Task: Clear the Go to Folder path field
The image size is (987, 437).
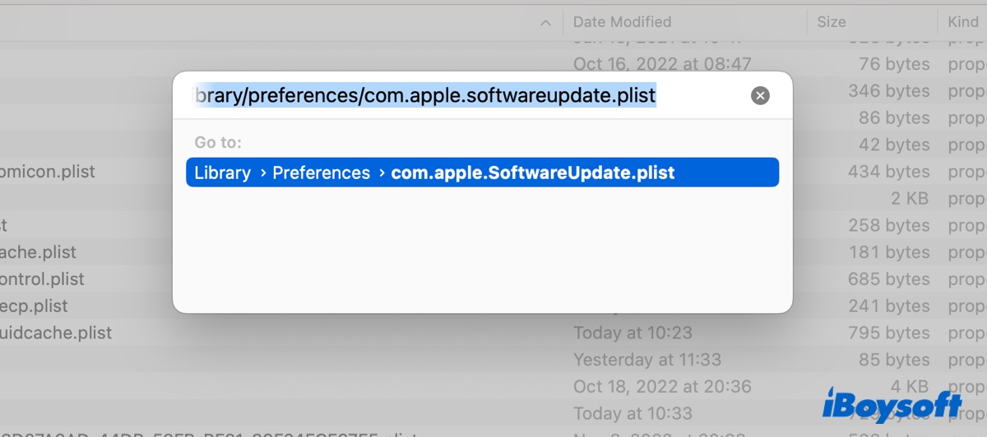Action: point(761,96)
